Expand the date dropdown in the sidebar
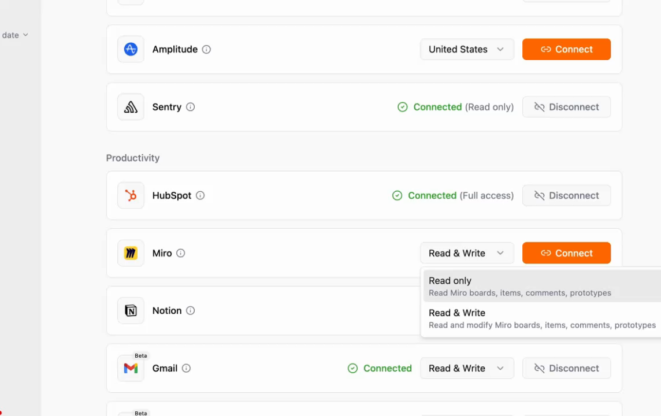The height and width of the screenshot is (416, 661). point(15,35)
